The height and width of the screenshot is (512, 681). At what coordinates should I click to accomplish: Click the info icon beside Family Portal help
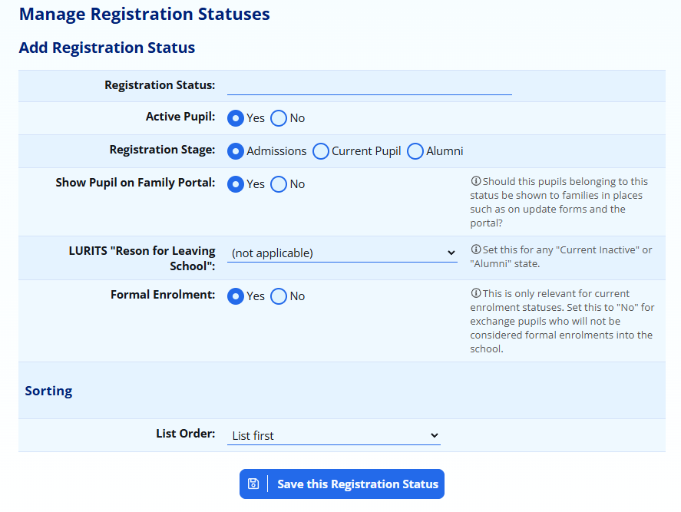(x=476, y=181)
